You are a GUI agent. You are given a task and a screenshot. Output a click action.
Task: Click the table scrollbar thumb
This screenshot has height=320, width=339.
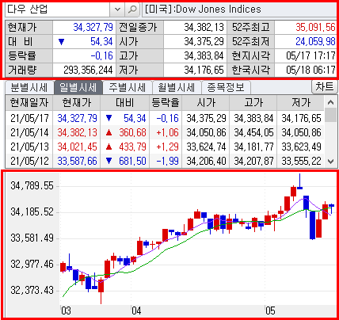click(330, 115)
